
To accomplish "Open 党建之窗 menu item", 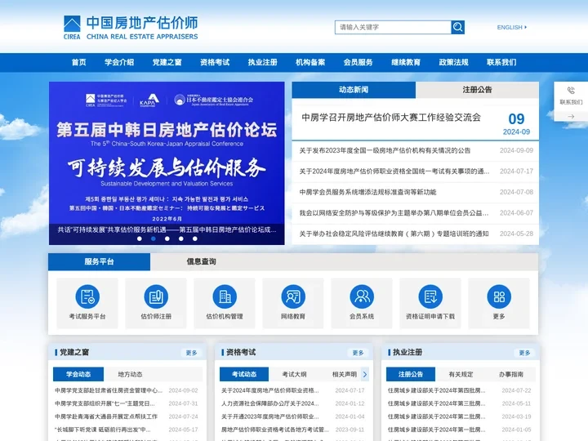I will pyautogui.click(x=167, y=62).
